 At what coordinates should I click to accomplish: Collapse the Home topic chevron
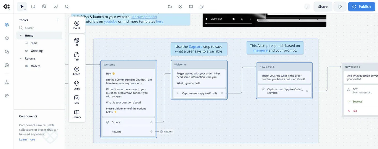(21, 35)
